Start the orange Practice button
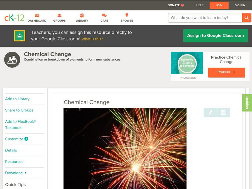Screen dimensions: 252x189 click(226, 72)
